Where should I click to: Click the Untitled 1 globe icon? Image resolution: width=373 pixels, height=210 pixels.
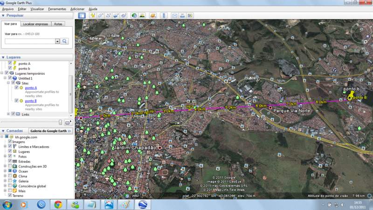15,78
